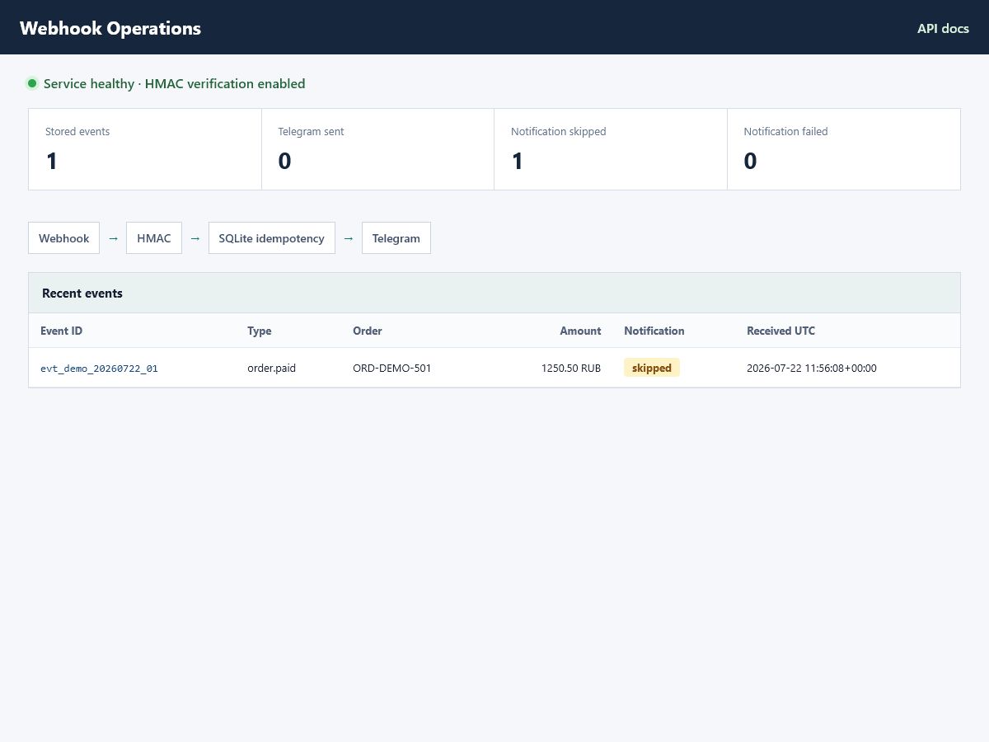989x742 pixels.
Task: Click the order.paid type cell
Action: pos(272,368)
